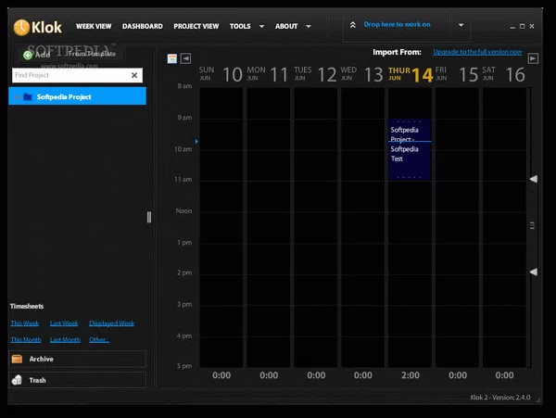Expand the Softpedia Project tree node

tap(17, 96)
